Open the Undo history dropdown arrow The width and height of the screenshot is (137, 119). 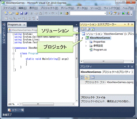[50, 13]
